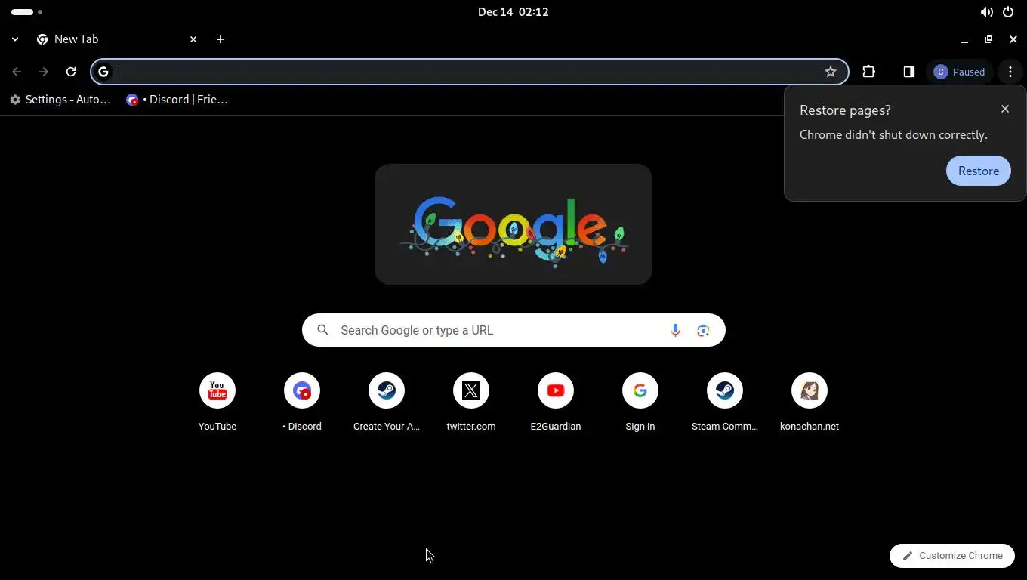The image size is (1027, 580).
Task: Select the New Tab tab
Action: 117,39
